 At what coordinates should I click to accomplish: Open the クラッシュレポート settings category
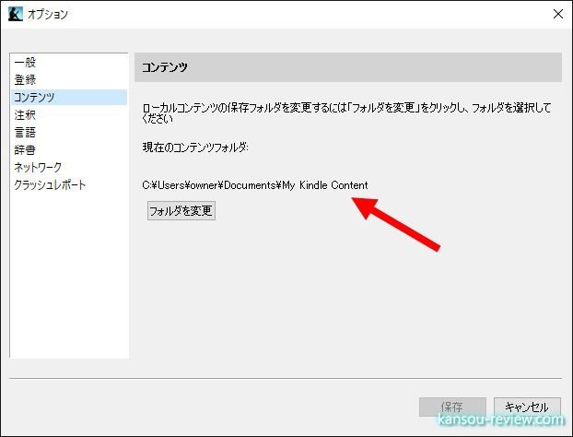69,185
